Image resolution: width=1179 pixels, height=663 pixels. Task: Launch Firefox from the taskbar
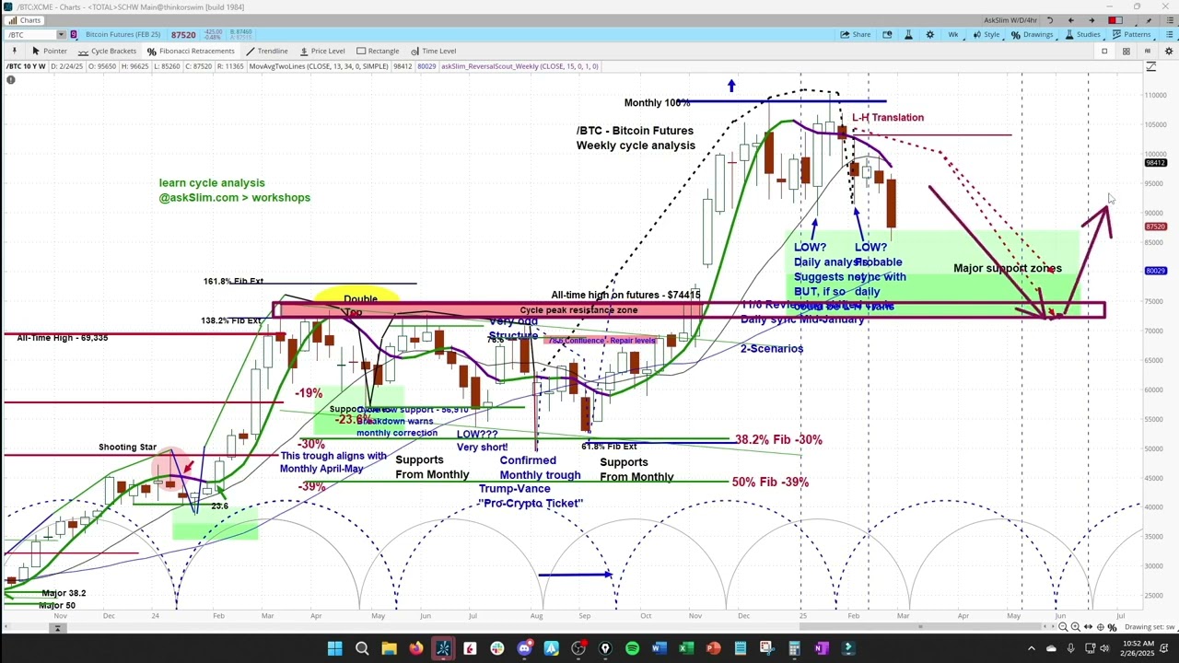tap(416, 648)
